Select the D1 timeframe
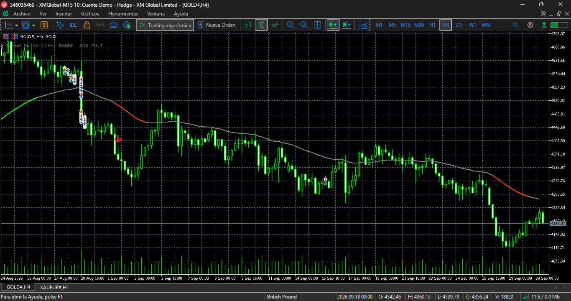571x301 pixels. tap(459, 25)
